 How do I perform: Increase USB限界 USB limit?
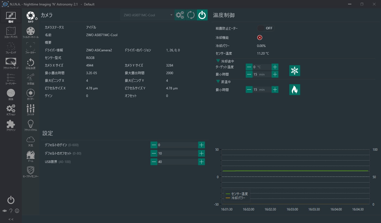click(201, 162)
